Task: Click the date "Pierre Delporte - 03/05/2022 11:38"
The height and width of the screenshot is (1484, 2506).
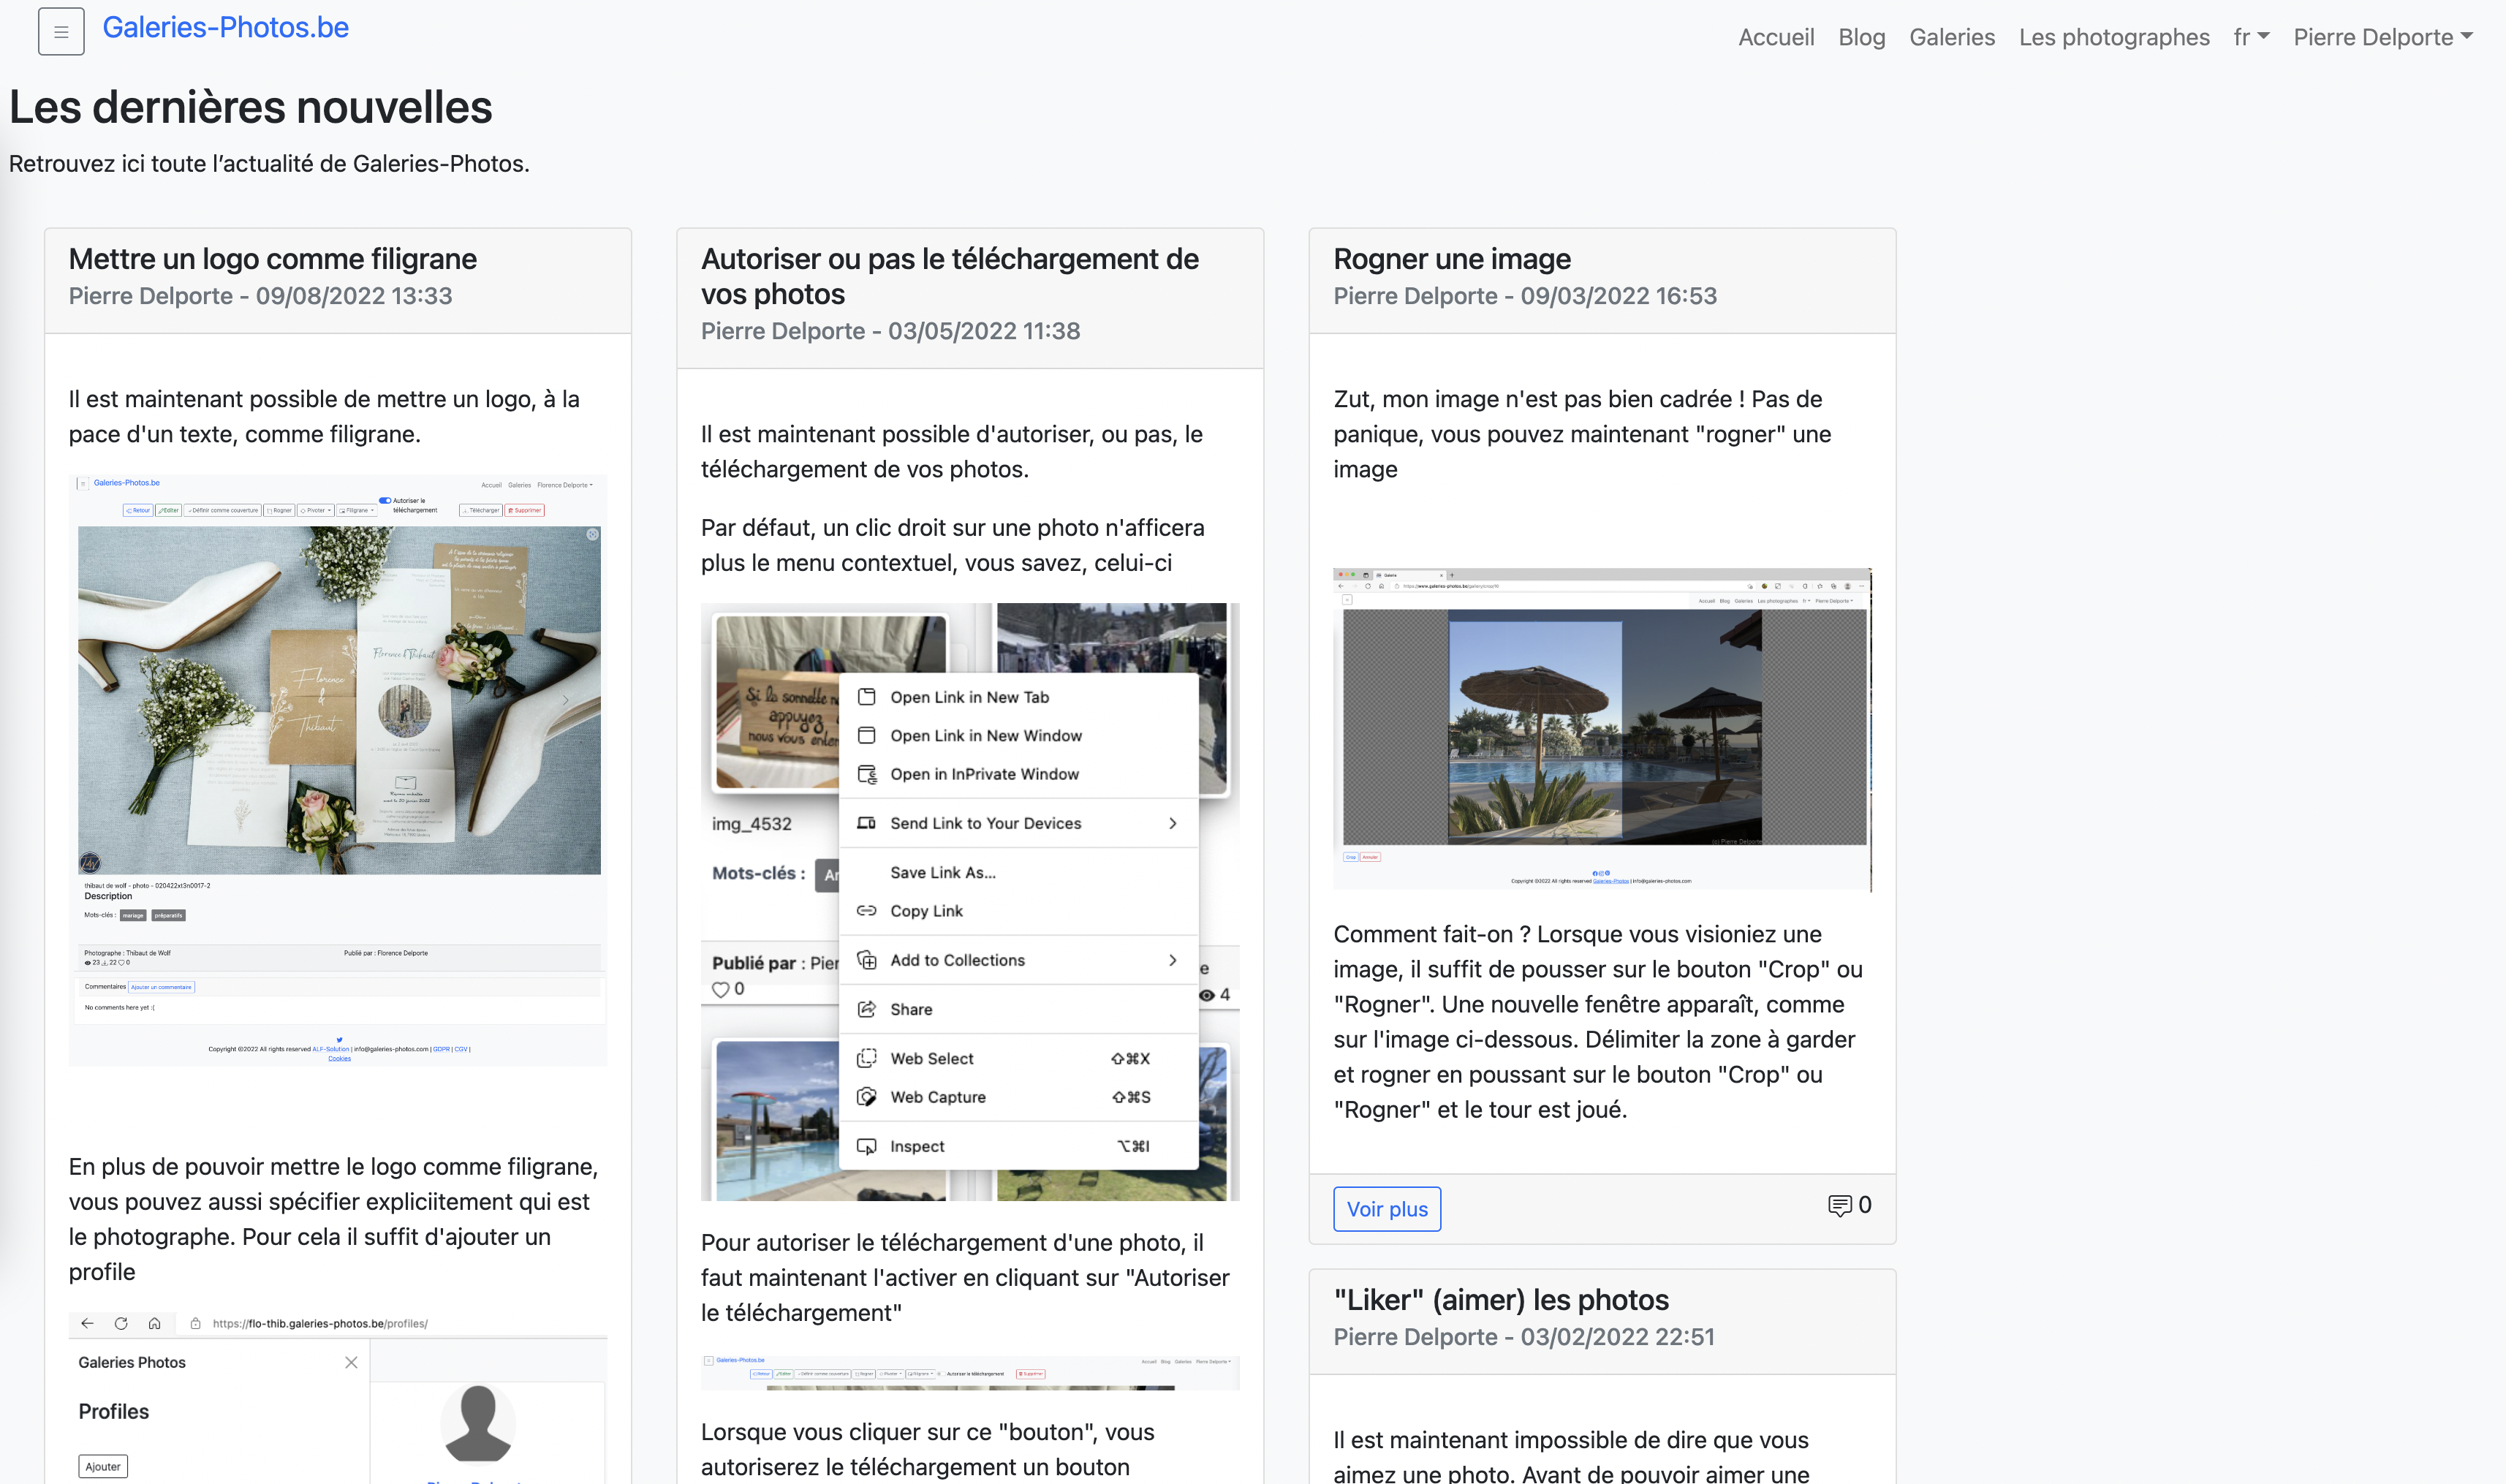Action: (890, 331)
